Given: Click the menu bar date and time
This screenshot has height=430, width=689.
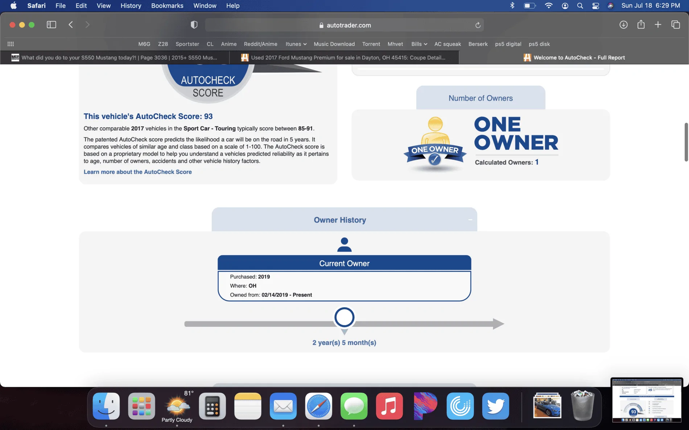Looking at the screenshot, I should [651, 5].
